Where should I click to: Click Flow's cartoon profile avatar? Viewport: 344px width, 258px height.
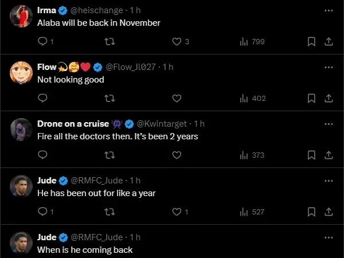click(21, 72)
